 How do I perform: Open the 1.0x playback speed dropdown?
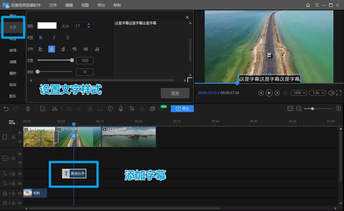(318, 93)
